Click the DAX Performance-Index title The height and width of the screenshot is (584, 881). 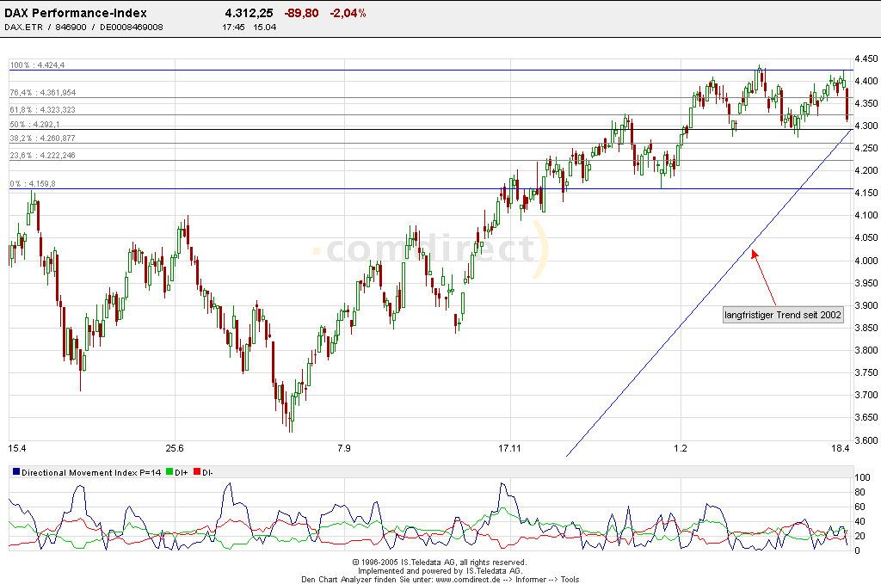(76, 13)
